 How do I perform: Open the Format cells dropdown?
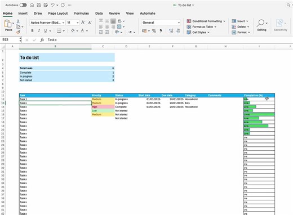pyautogui.click(x=241, y=33)
